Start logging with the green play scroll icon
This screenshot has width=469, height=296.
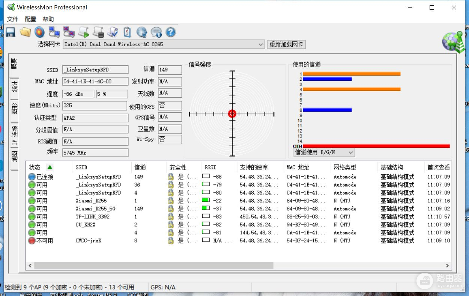point(84,32)
